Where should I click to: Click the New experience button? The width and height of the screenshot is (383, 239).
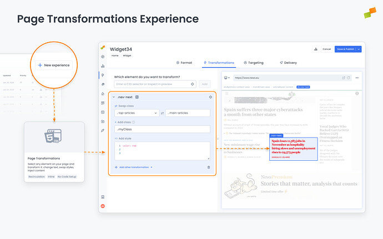(x=54, y=65)
